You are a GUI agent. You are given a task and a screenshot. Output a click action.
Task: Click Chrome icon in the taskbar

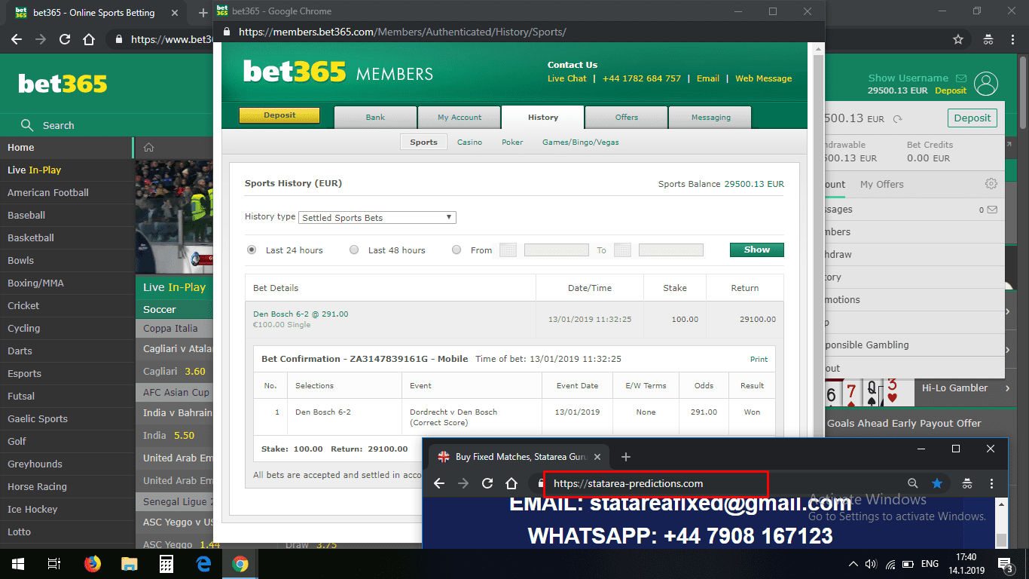tap(240, 564)
